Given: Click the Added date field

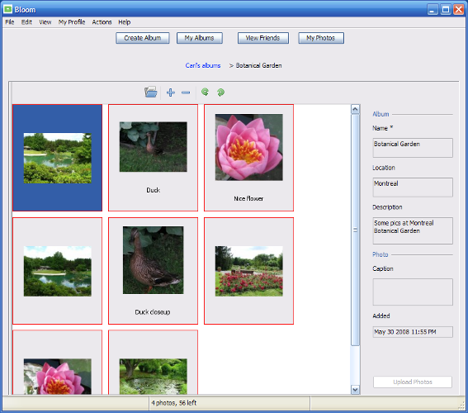Looking at the screenshot, I should 413,332.
